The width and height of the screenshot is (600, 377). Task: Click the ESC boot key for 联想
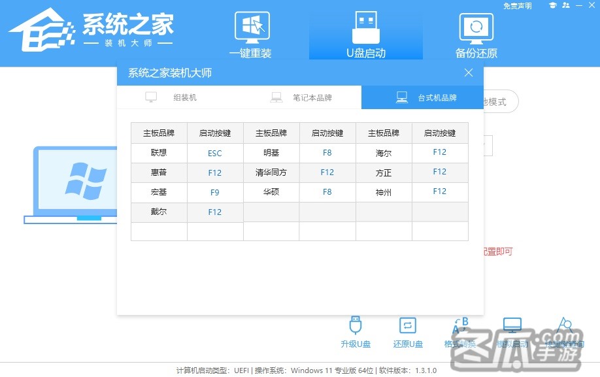215,154
